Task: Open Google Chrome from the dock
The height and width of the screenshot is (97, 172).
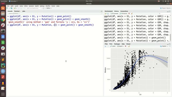Action: click(x=3, y=20)
